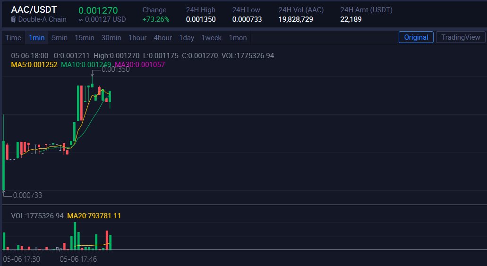Switch chart to 1week interval
This screenshot has height=266, width=487.
pos(212,38)
